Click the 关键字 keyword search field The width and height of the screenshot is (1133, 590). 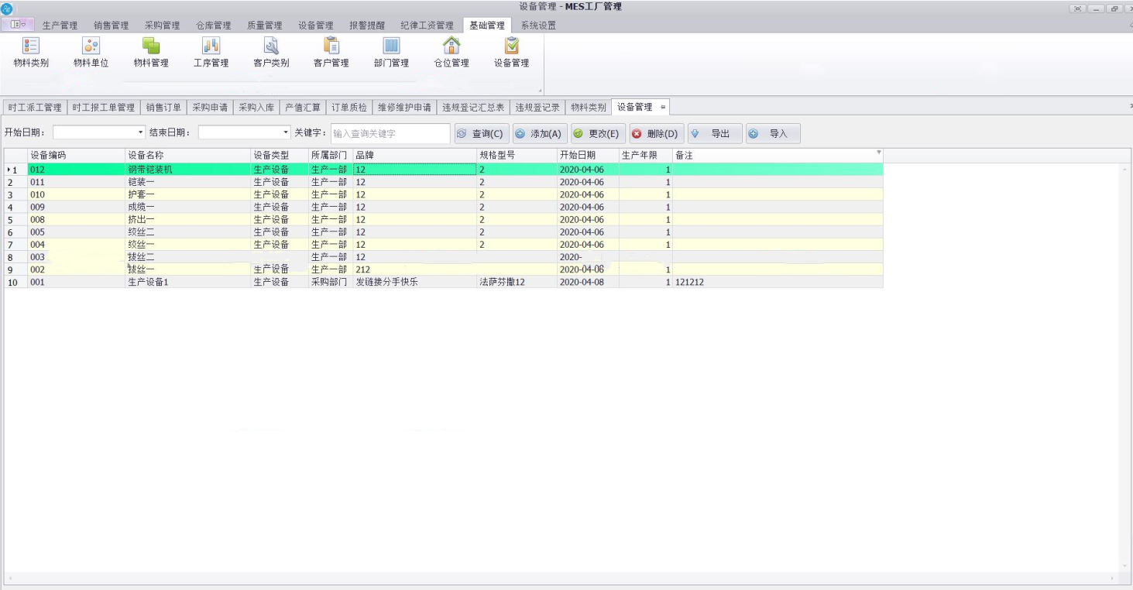click(390, 134)
